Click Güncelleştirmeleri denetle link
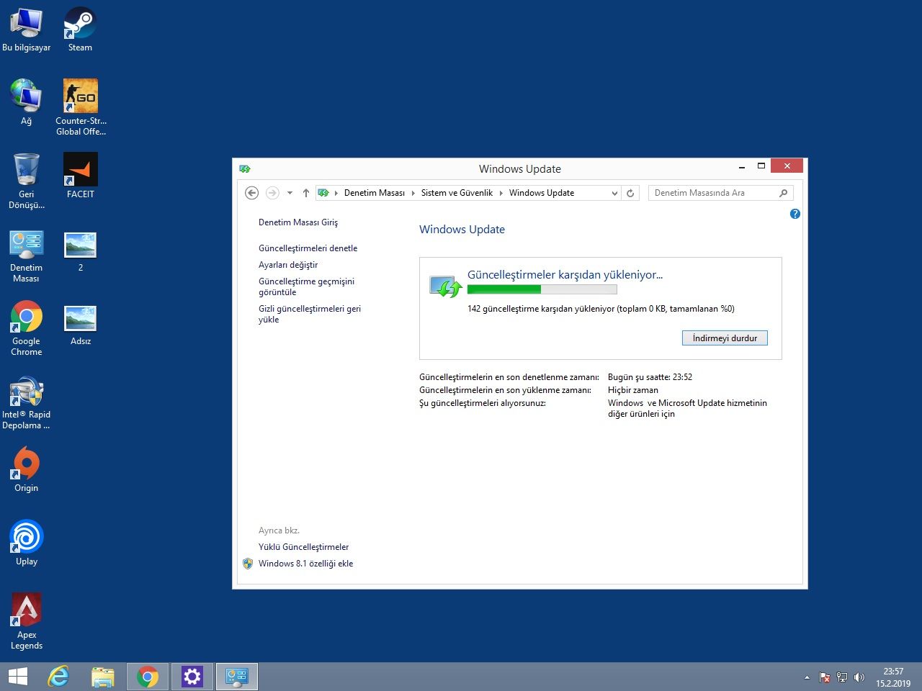The height and width of the screenshot is (691, 922). [308, 248]
